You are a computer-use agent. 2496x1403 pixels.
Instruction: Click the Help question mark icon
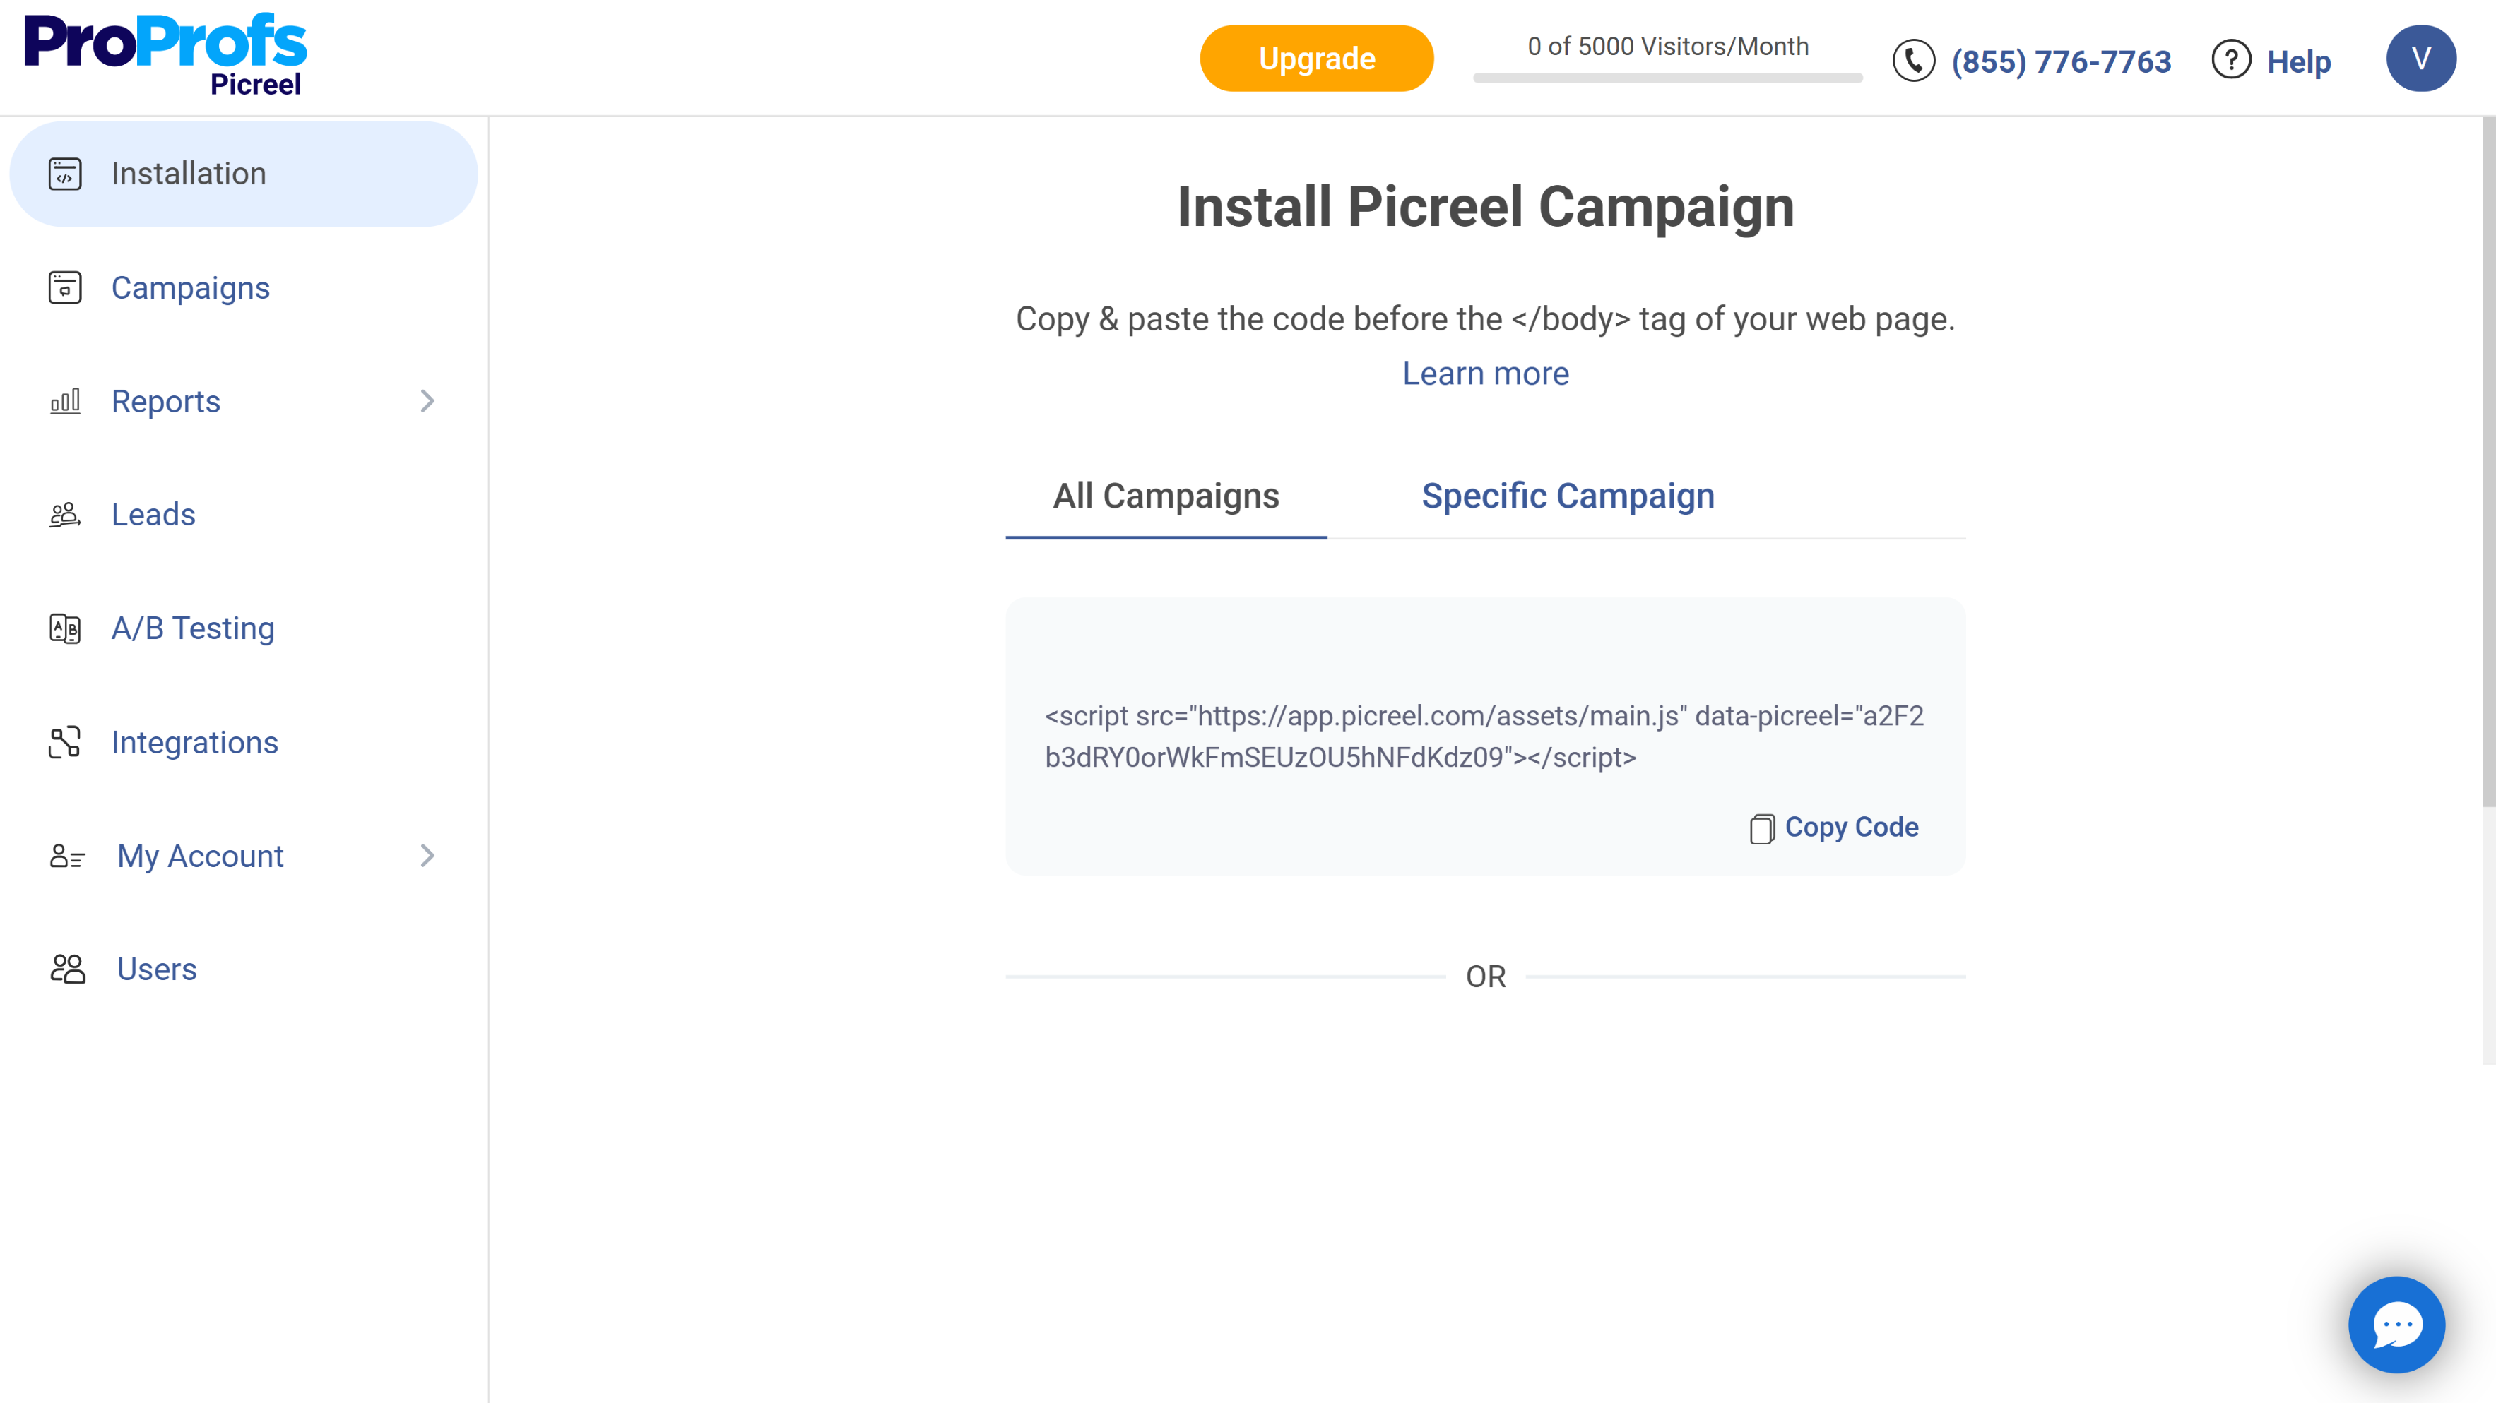pyautogui.click(x=2230, y=60)
